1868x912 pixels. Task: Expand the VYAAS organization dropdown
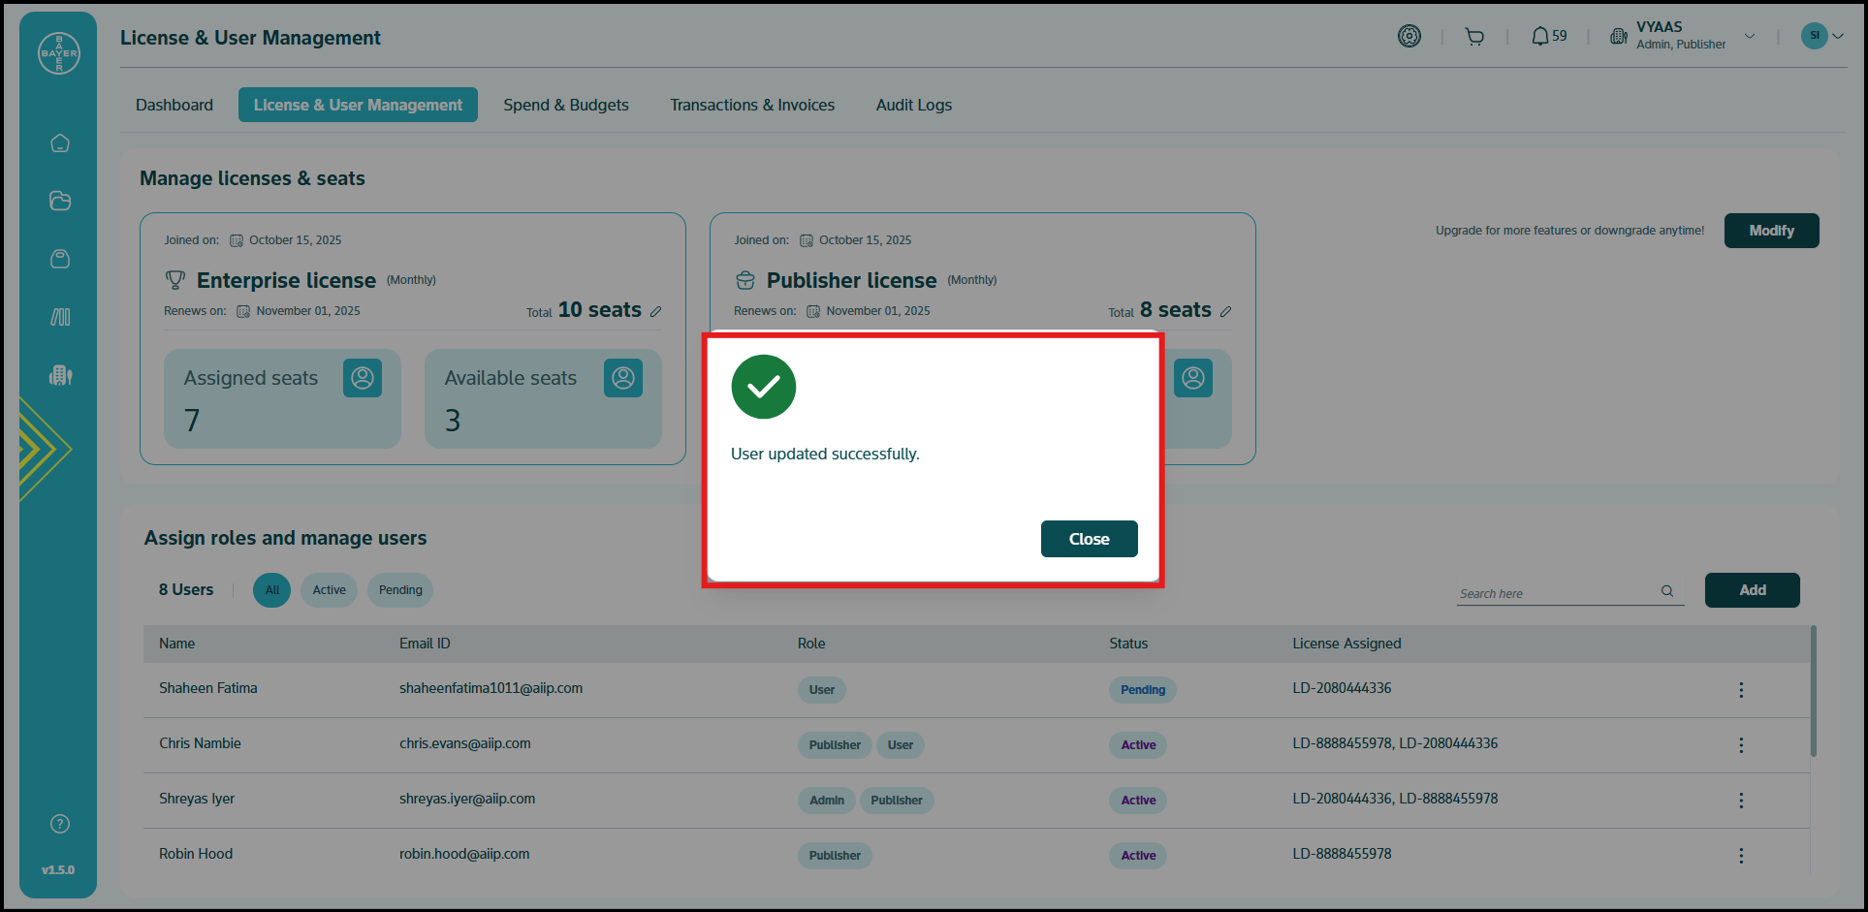[x=1750, y=37]
